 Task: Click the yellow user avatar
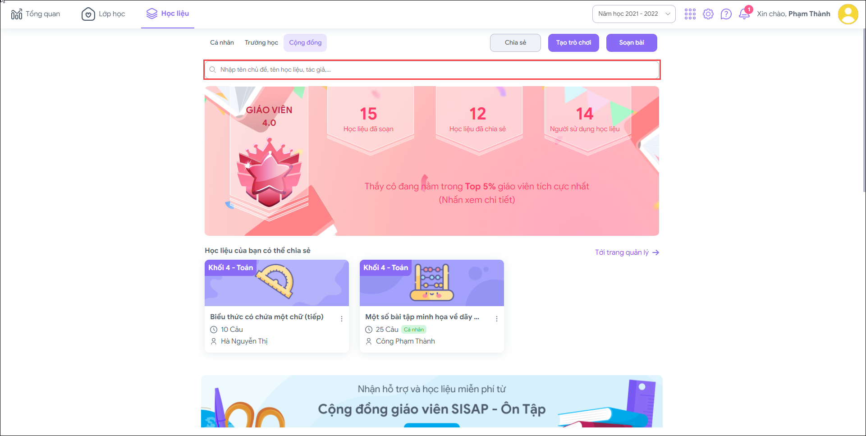coord(848,14)
